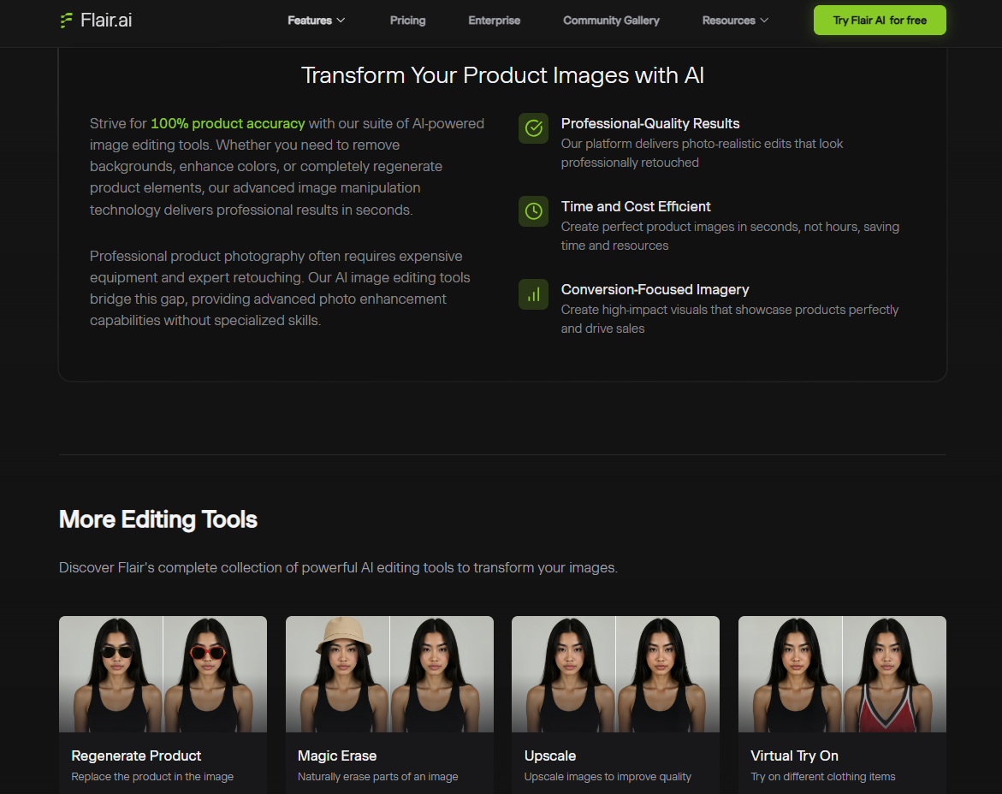Expand the Resources dropdown menu

(x=735, y=21)
